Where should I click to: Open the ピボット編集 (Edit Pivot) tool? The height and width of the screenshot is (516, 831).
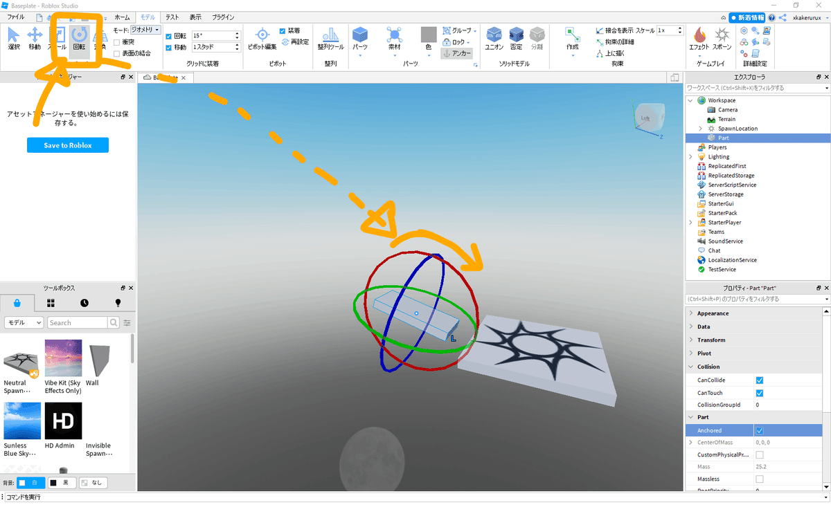pyautogui.click(x=262, y=39)
